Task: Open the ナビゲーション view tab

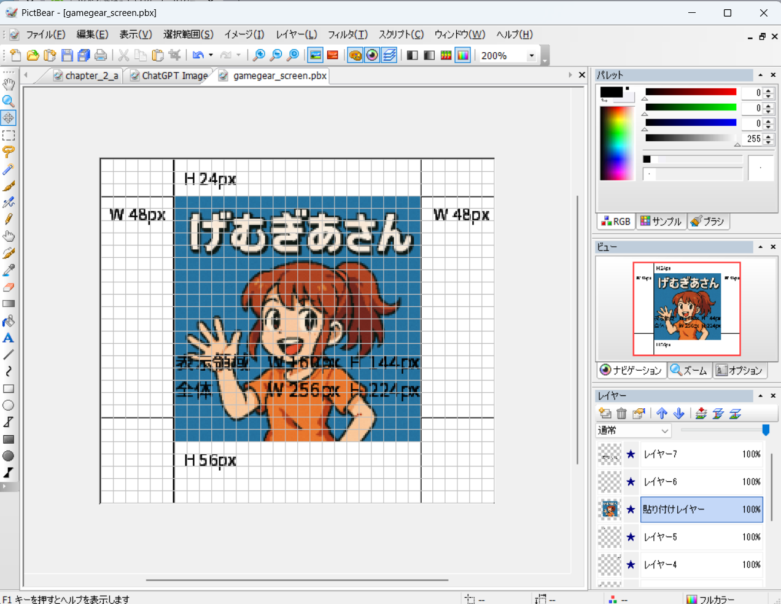Action: point(631,370)
